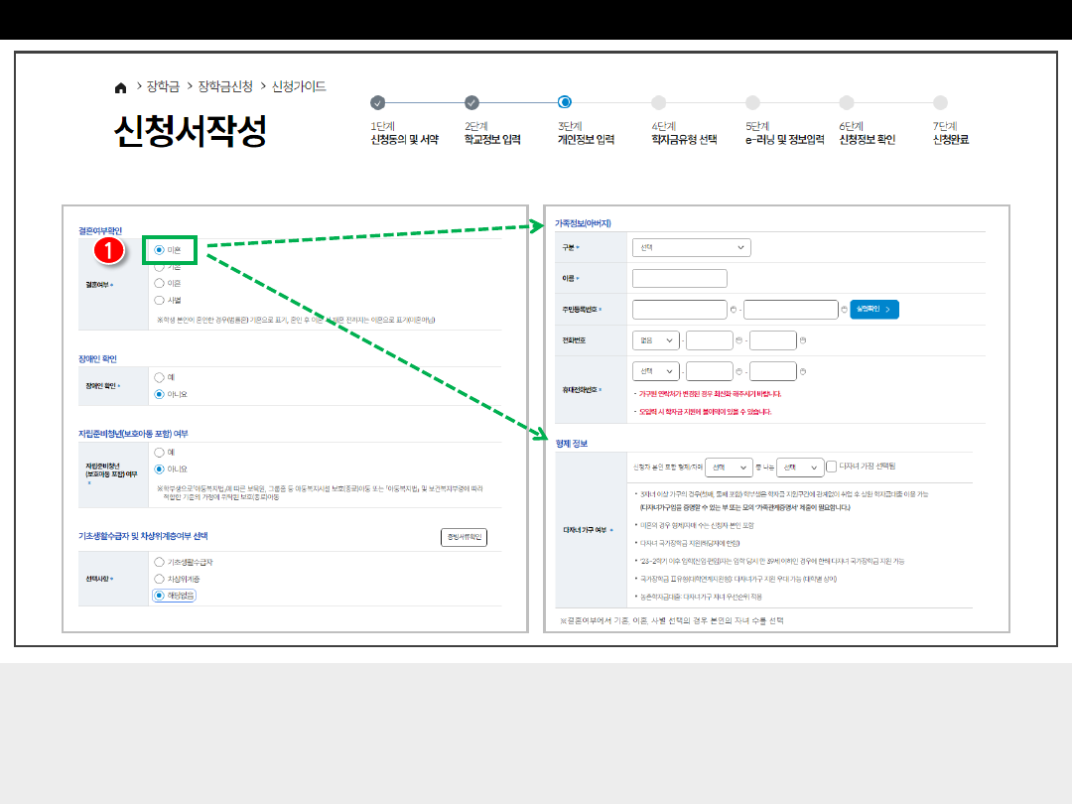Click step 1 completed checkmark icon
Viewport: 1072px width, 804px height.
point(377,102)
